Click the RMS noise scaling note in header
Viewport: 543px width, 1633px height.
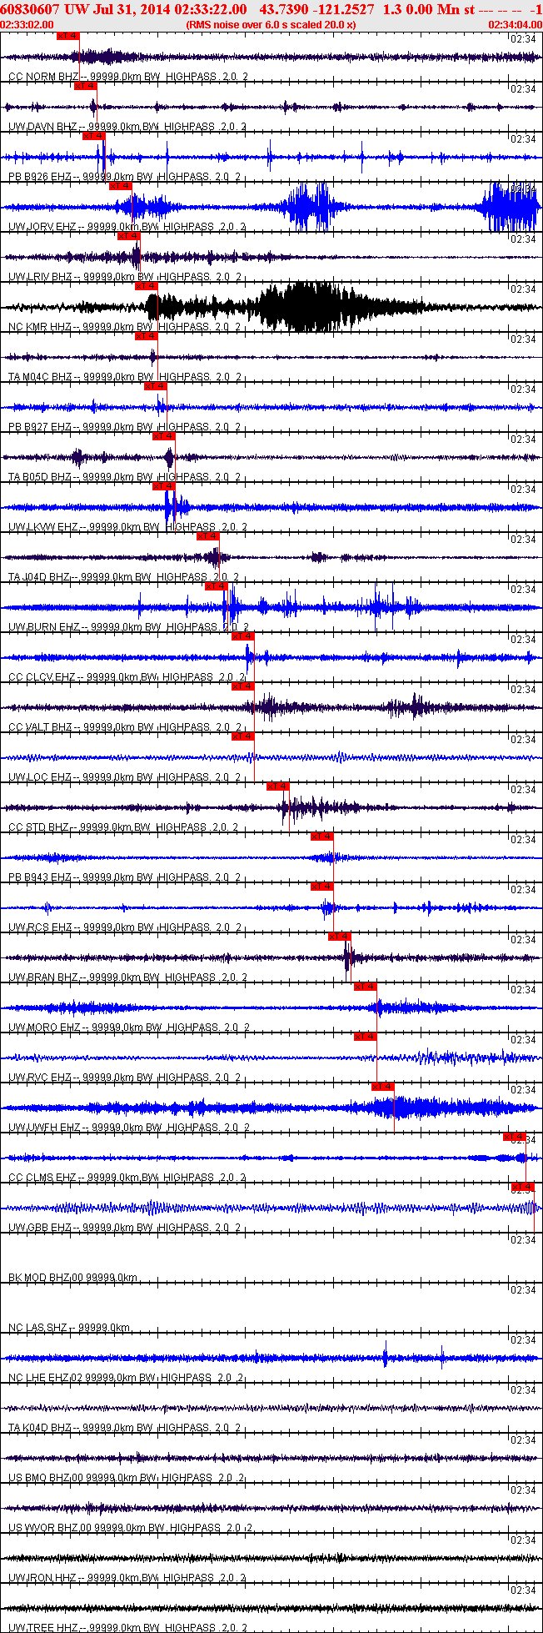tap(271, 25)
